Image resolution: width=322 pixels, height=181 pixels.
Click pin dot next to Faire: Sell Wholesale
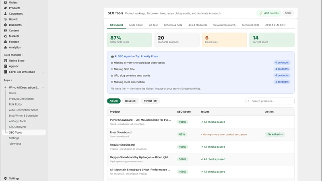pyautogui.click(x=43, y=72)
